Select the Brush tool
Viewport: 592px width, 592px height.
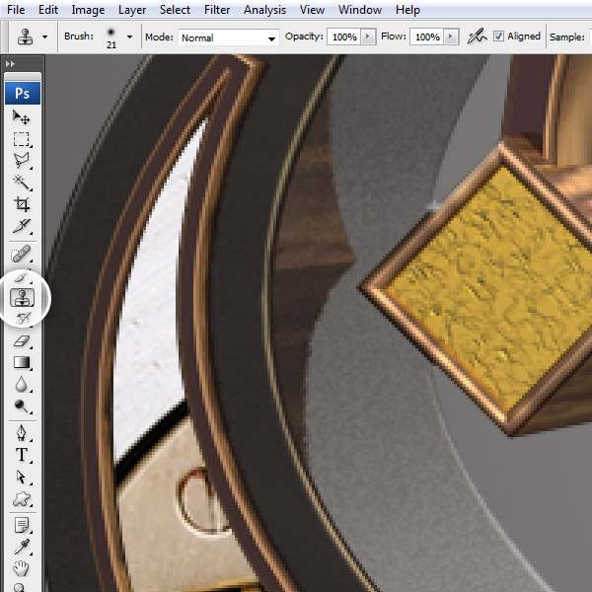(x=22, y=277)
